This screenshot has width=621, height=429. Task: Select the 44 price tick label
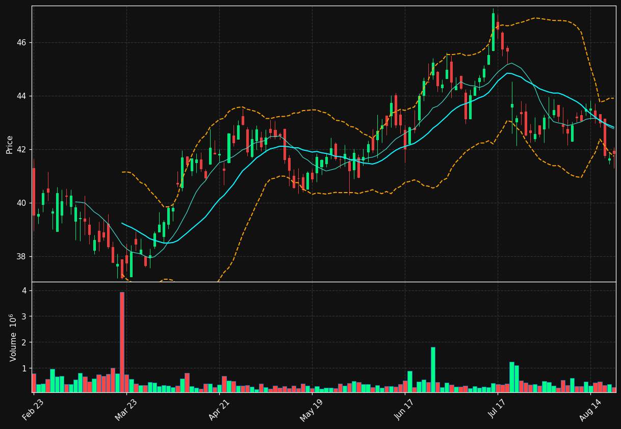(21, 96)
